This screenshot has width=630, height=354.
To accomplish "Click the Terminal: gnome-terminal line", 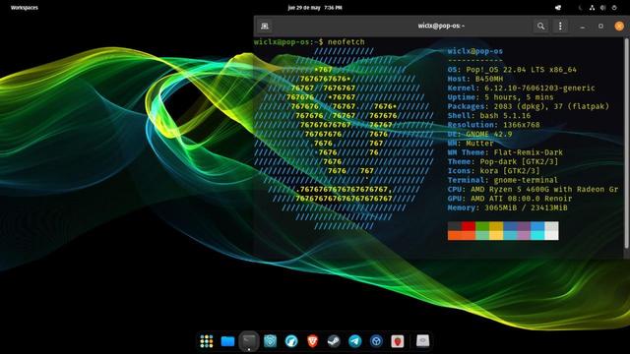I will click(x=503, y=180).
